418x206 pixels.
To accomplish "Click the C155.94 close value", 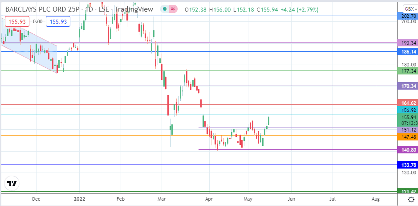I will tap(267, 10).
